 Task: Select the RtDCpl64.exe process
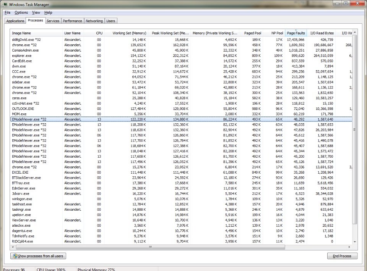coord(181,242)
